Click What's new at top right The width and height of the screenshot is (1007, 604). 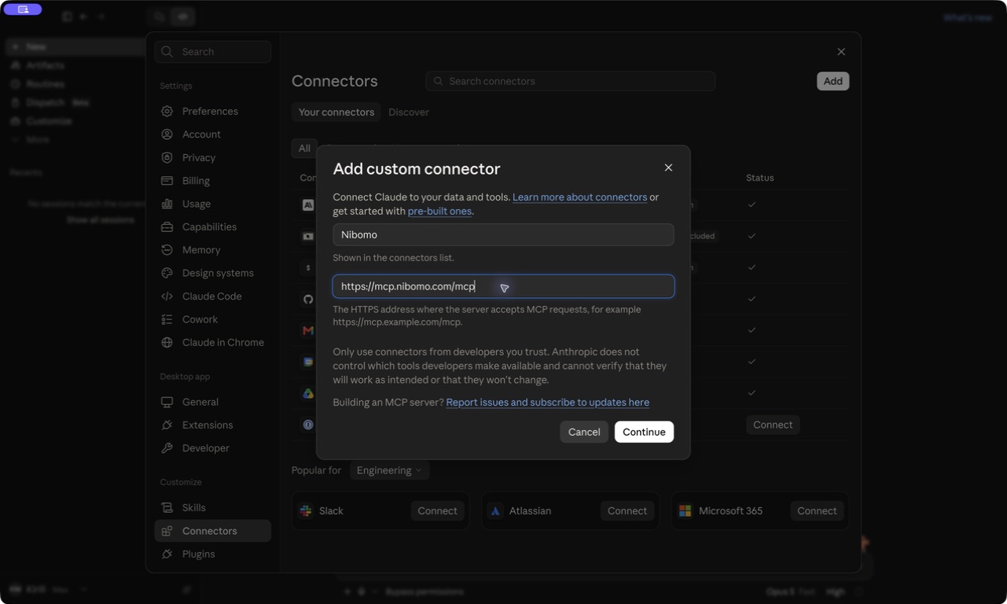tap(968, 17)
